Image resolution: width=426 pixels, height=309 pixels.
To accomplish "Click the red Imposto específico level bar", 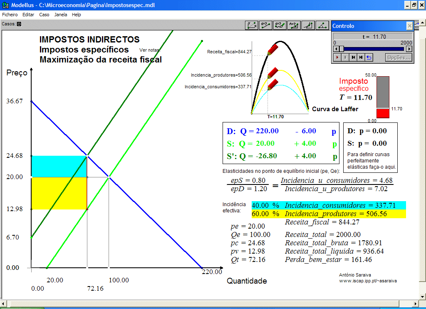I will click(383, 113).
